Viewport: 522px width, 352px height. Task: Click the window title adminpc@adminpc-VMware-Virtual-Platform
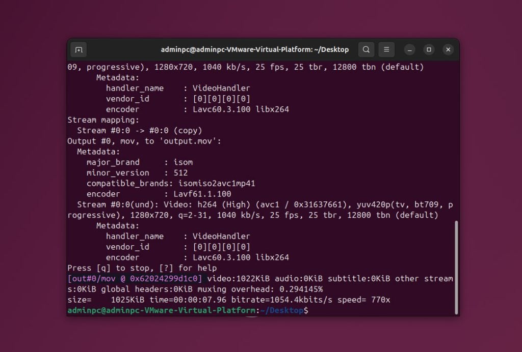(x=255, y=49)
